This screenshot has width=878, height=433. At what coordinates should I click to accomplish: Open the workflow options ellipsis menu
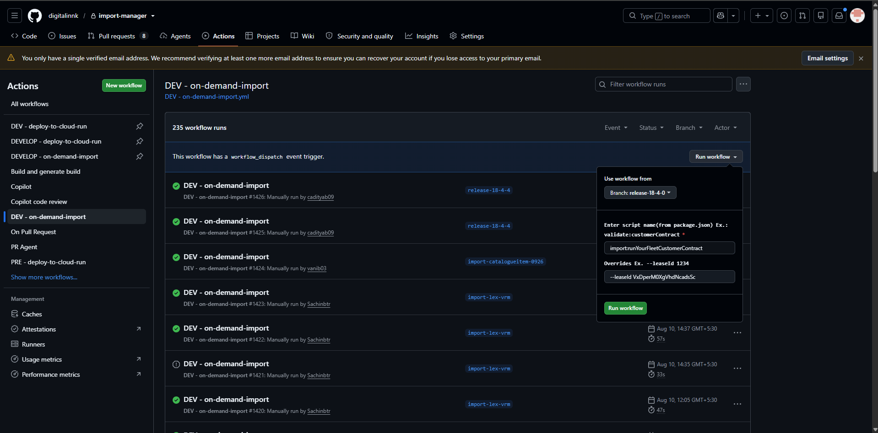click(x=743, y=84)
